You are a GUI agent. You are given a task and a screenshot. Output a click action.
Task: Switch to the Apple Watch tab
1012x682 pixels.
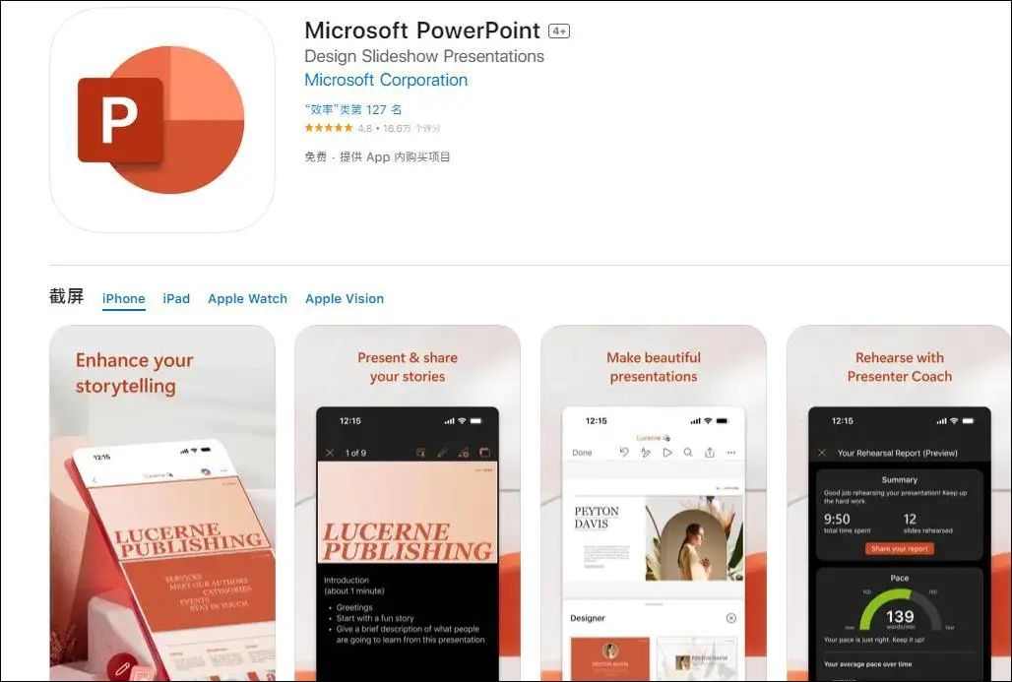pos(247,299)
